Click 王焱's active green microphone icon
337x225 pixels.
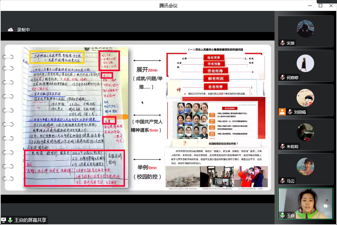[282, 215]
